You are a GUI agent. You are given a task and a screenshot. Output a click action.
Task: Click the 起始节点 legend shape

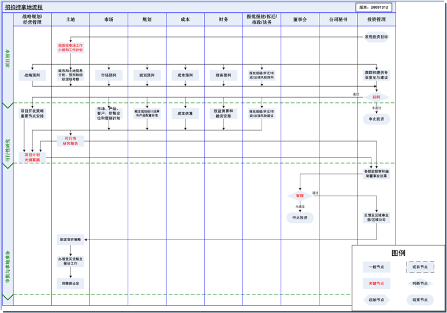point(376,300)
